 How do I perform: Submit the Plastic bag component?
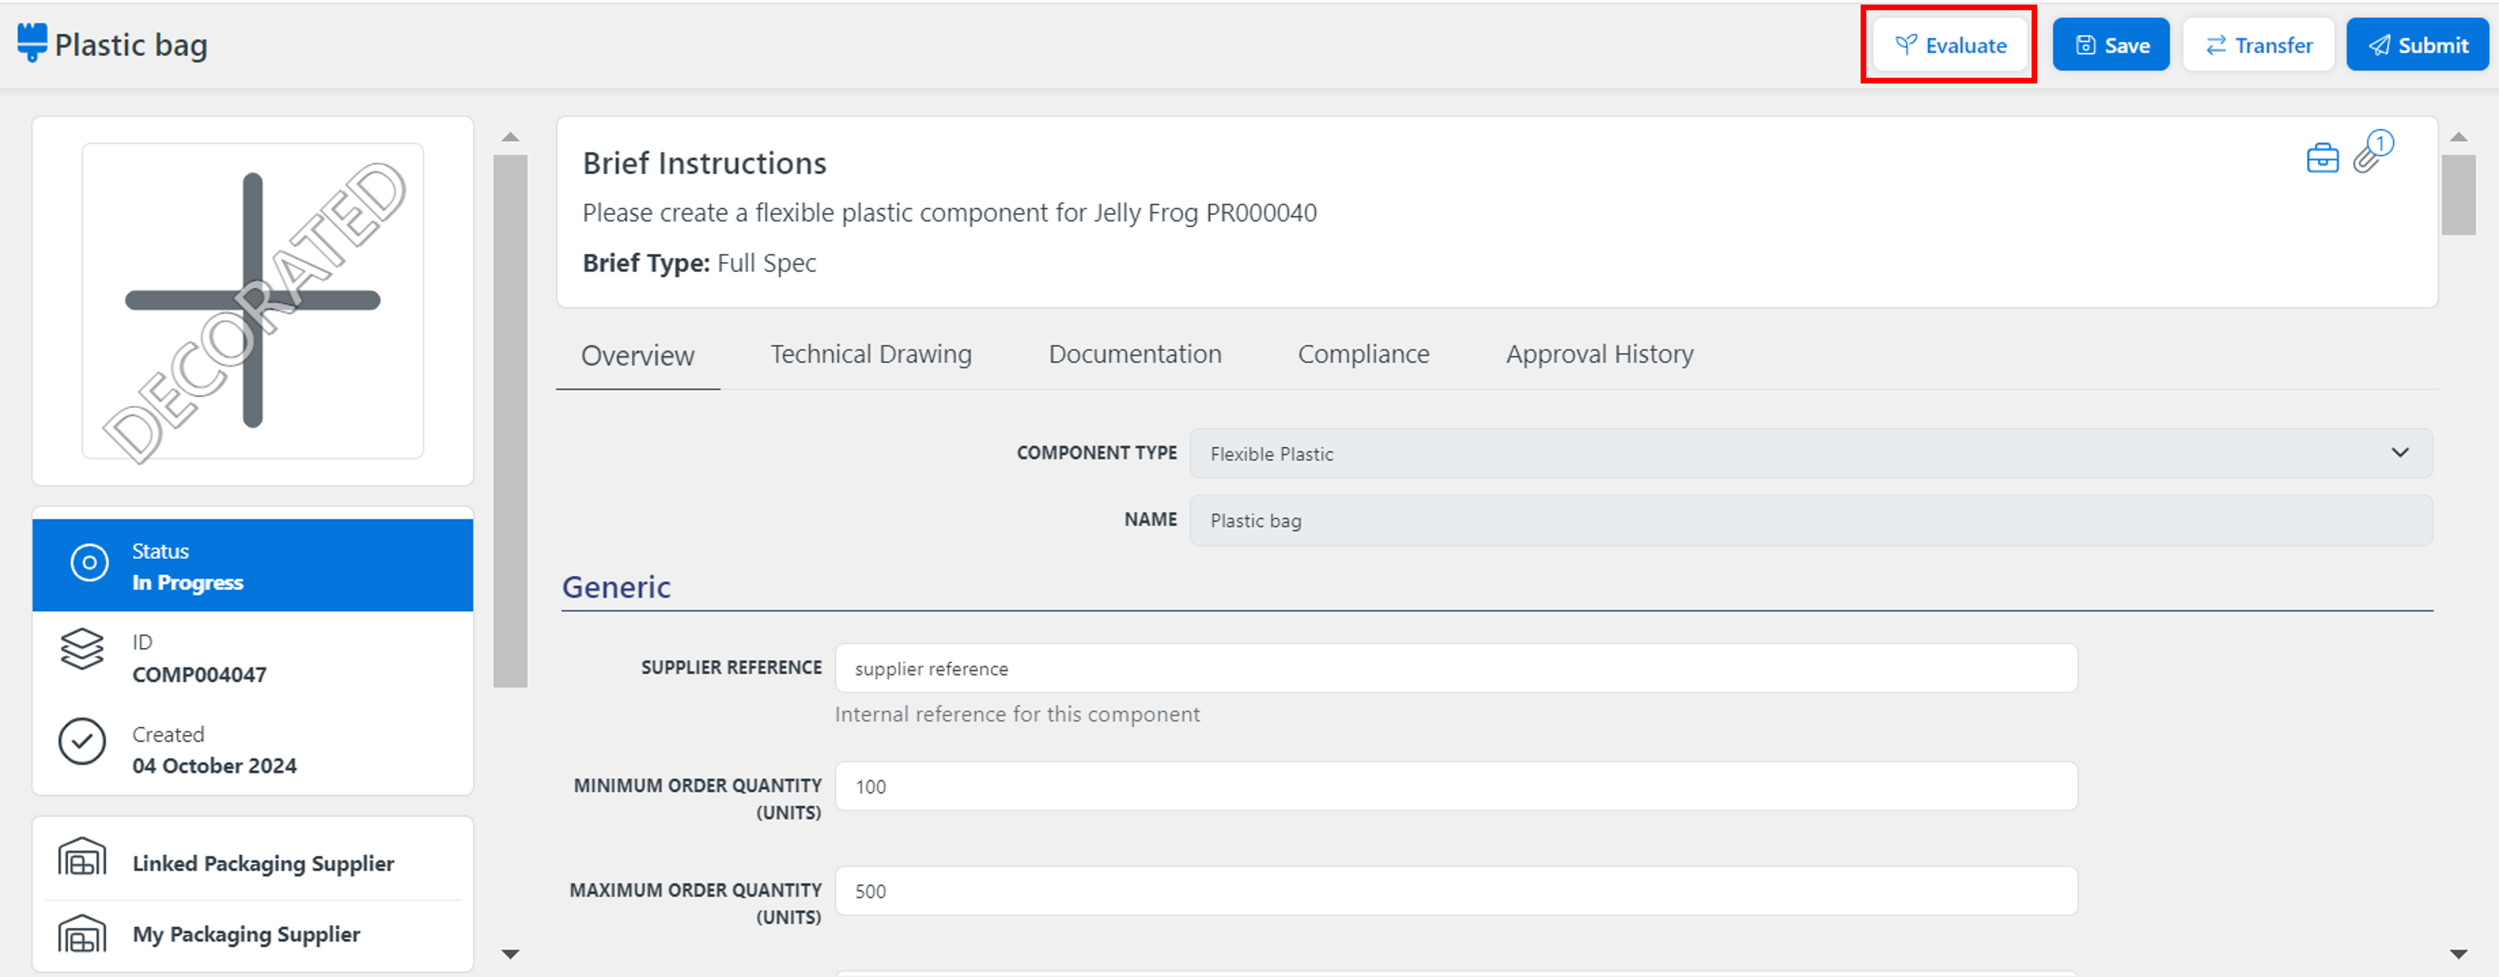point(2417,44)
